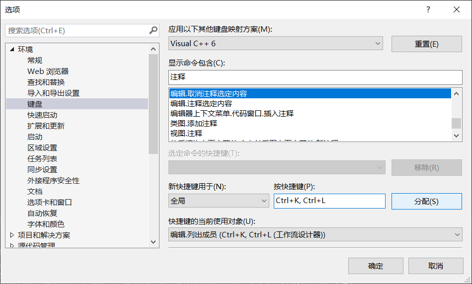Open 扩展和更新 settings

[46, 126]
